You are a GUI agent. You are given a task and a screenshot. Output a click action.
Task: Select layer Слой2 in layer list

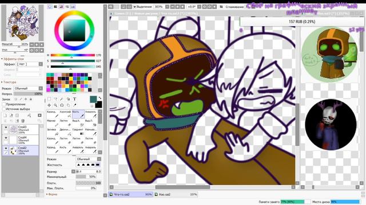(x=21, y=150)
